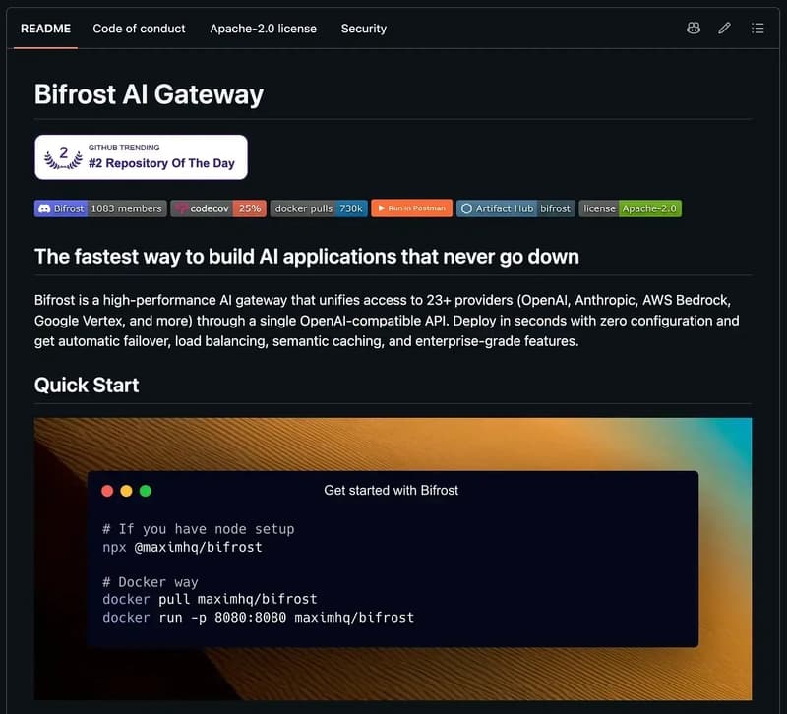The width and height of the screenshot is (787, 714).
Task: Click the 'npx @maximhq/bifrost' command line
Action: click(x=182, y=547)
